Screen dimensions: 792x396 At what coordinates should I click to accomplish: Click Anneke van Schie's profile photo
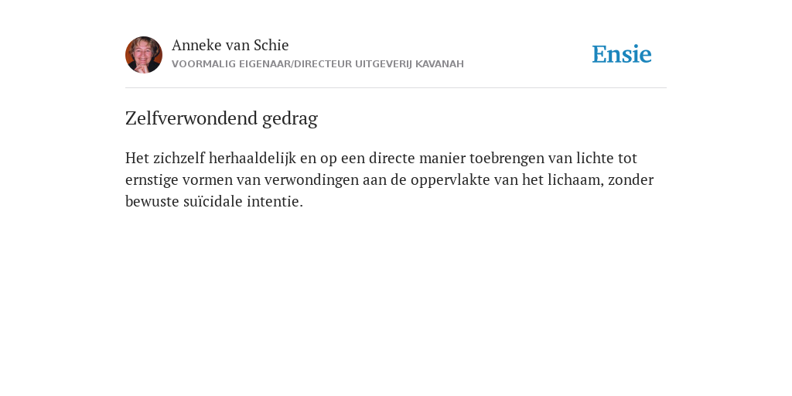(143, 55)
